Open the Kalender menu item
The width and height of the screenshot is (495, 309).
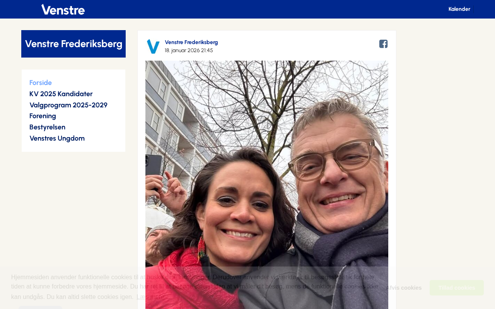coord(459,9)
